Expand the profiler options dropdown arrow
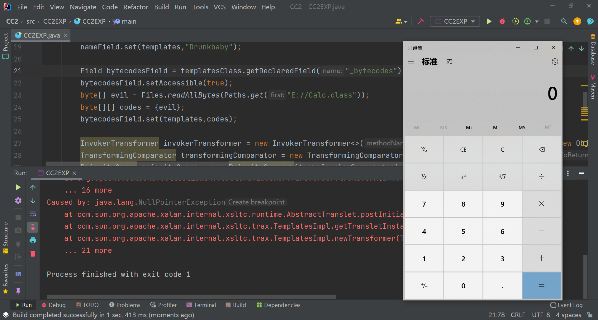The image size is (598, 320). point(537,21)
